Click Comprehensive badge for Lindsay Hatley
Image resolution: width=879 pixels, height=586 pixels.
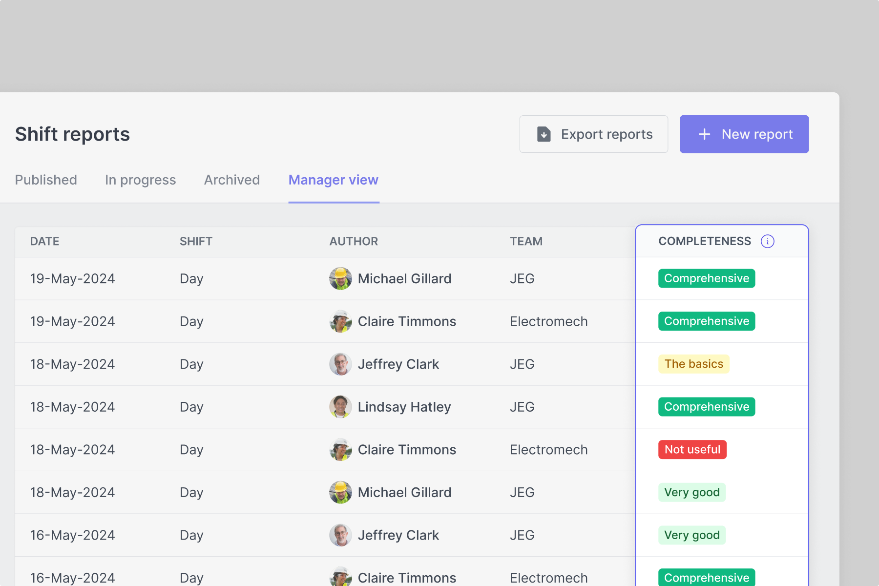707,407
